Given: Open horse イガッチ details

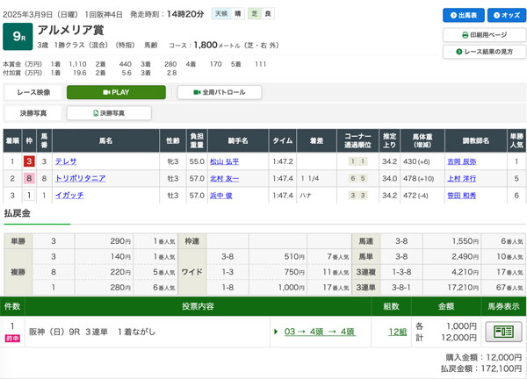Looking at the screenshot, I should point(69,195).
